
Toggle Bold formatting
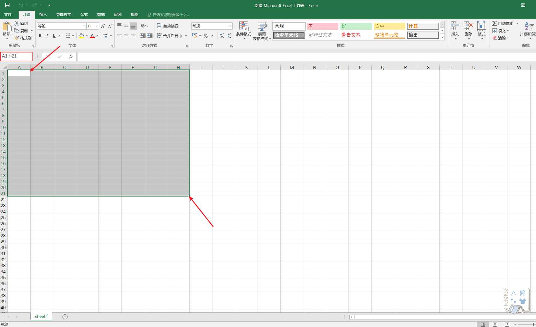[x=40, y=36]
